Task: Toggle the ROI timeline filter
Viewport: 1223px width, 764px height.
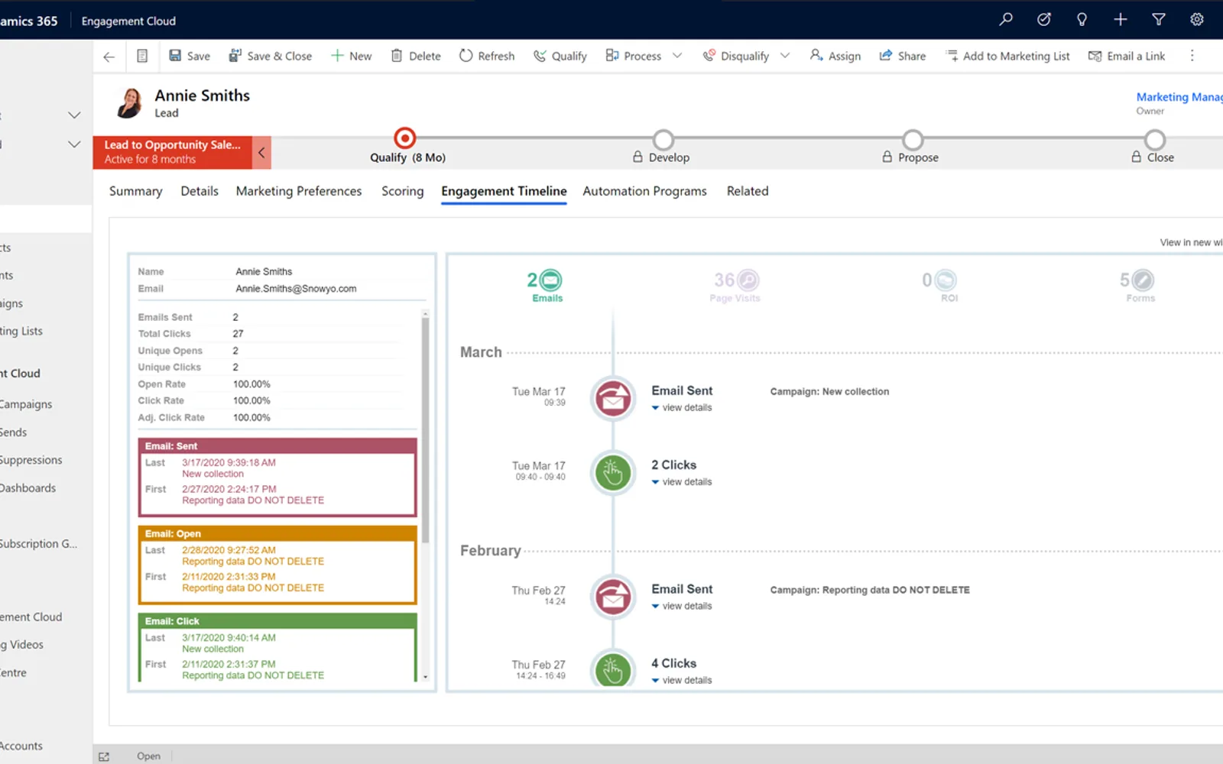Action: coord(942,286)
